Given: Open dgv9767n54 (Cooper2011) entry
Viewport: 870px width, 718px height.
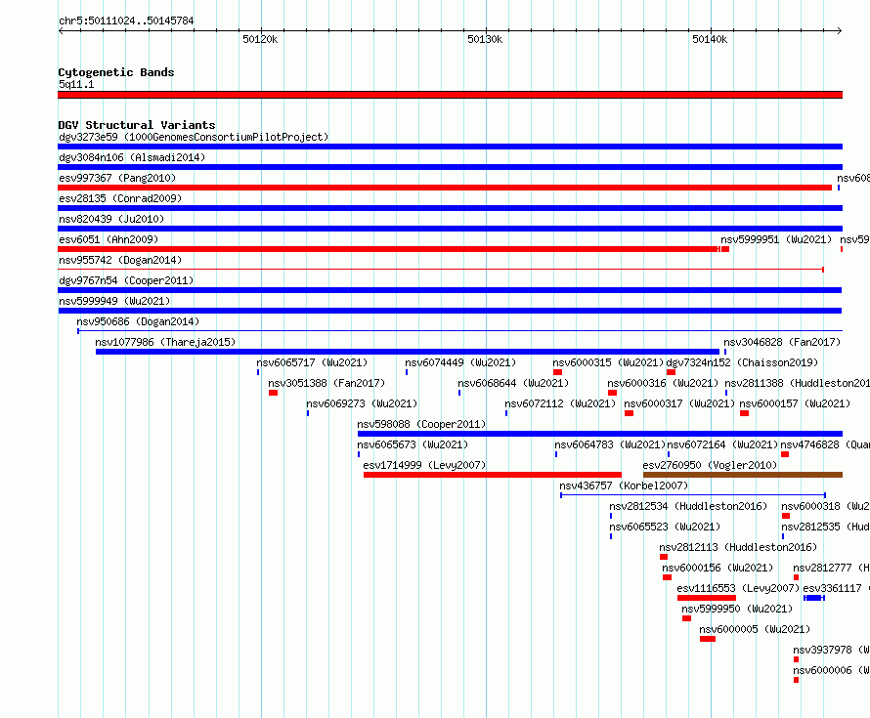Looking at the screenshot, I should 126,280.
